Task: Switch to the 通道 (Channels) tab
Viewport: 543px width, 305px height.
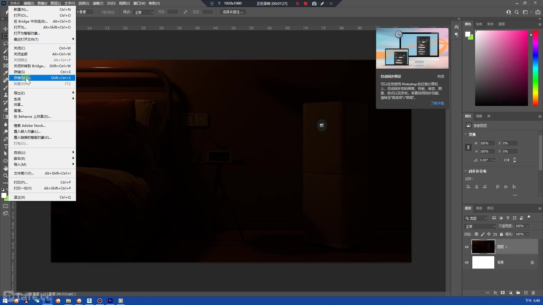Action: point(479,208)
